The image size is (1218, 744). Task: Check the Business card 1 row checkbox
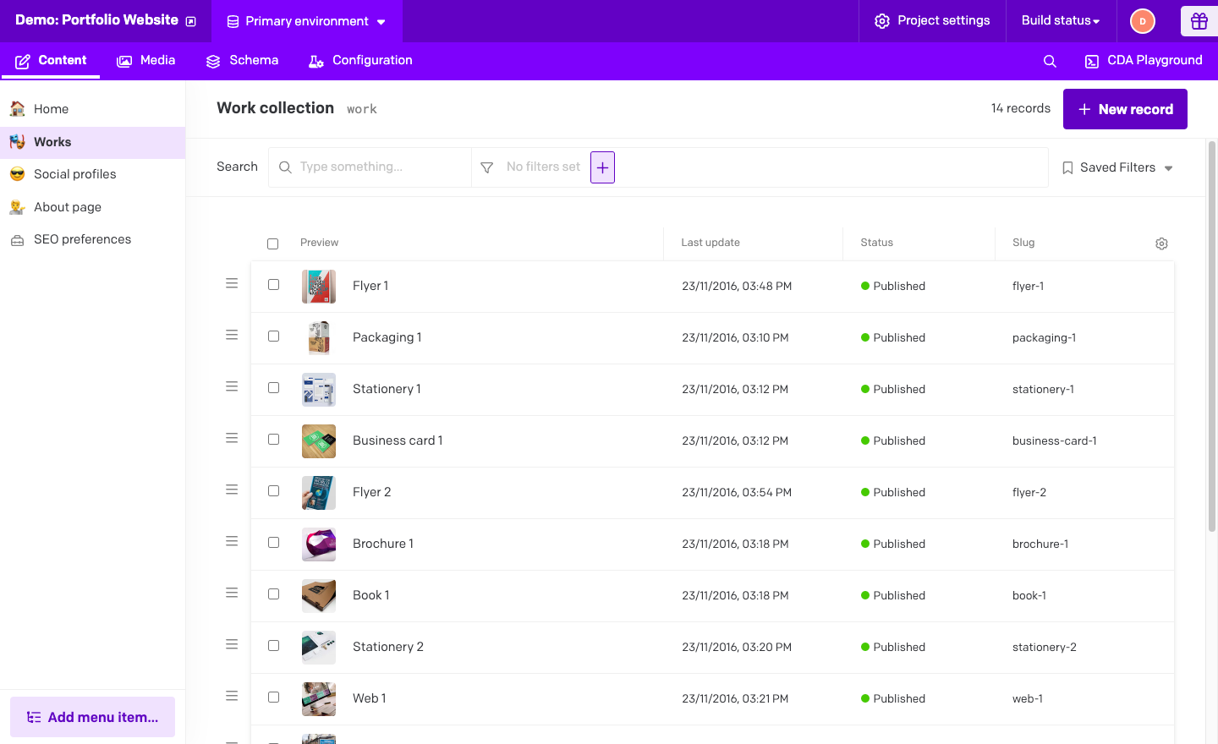[273, 440]
